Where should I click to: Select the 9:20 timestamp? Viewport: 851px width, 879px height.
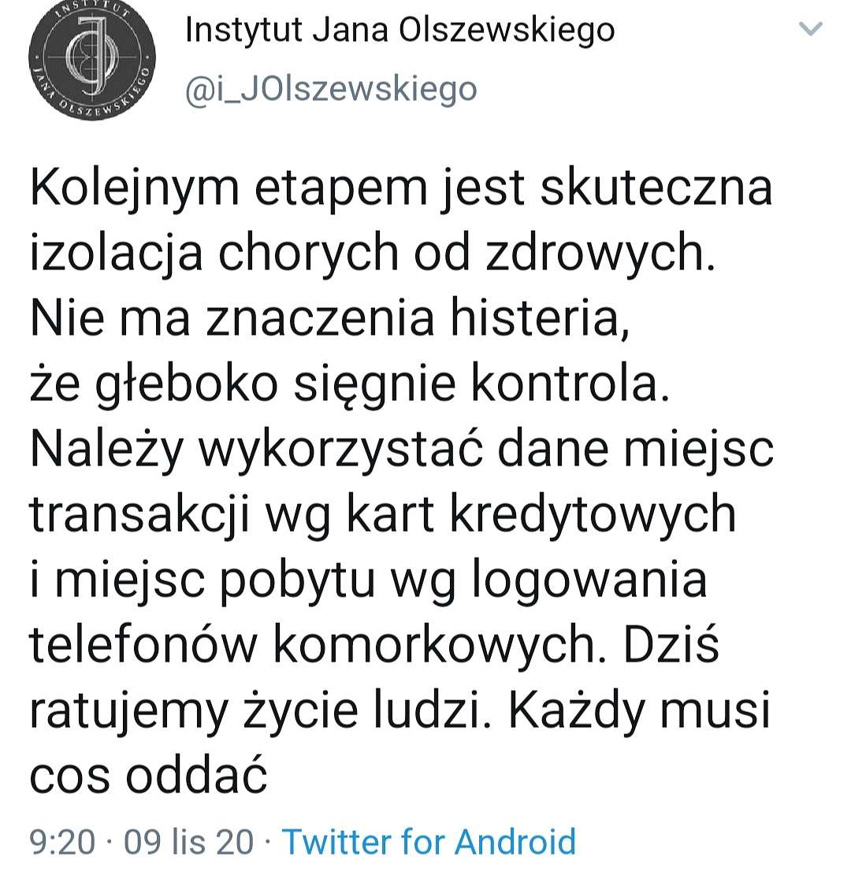[x=62, y=842]
